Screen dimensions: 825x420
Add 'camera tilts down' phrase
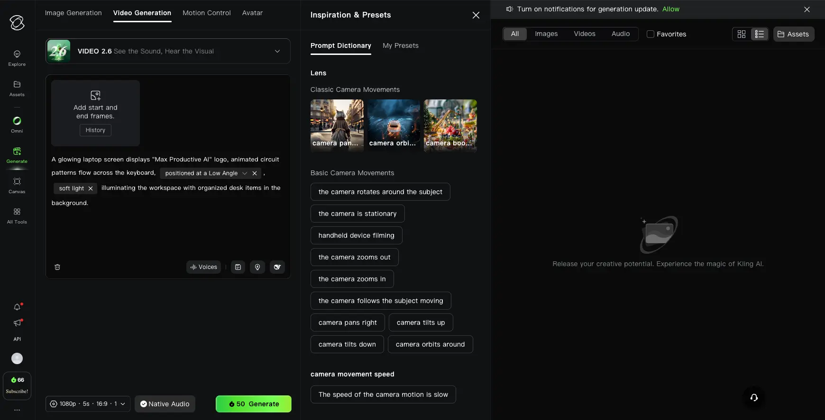pos(347,344)
